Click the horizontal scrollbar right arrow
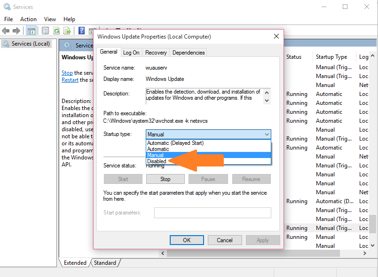 pyautogui.click(x=364, y=253)
